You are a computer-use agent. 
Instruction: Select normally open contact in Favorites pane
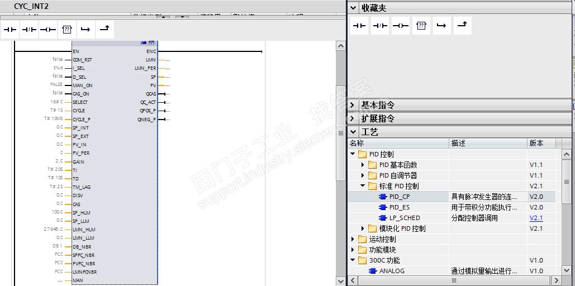point(359,26)
